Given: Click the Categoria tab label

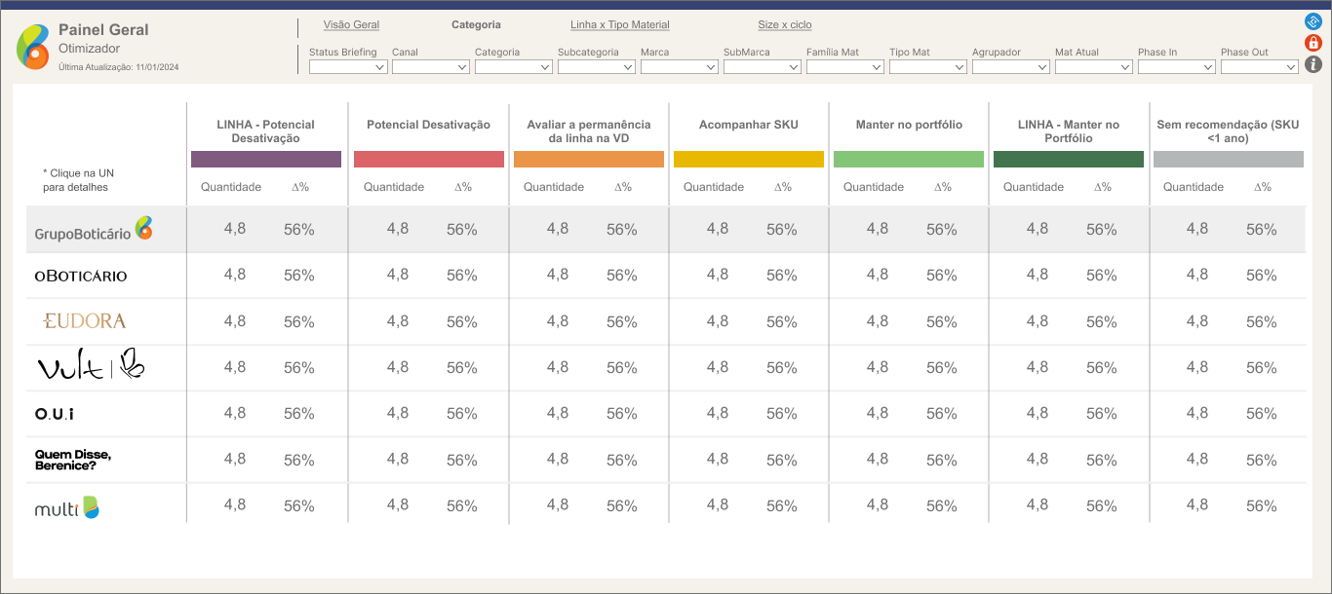Looking at the screenshot, I should tap(476, 25).
